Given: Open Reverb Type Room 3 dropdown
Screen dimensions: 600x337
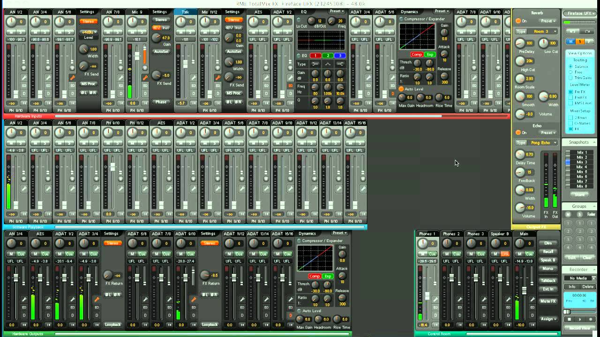Looking at the screenshot, I should pos(542,31).
